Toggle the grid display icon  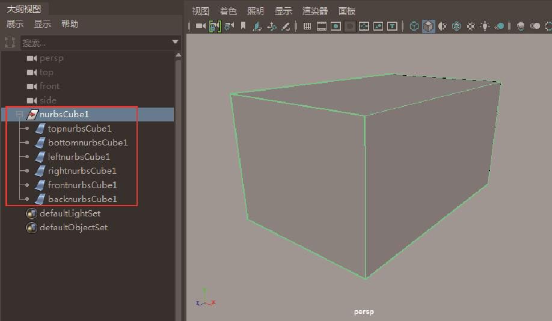click(307, 26)
